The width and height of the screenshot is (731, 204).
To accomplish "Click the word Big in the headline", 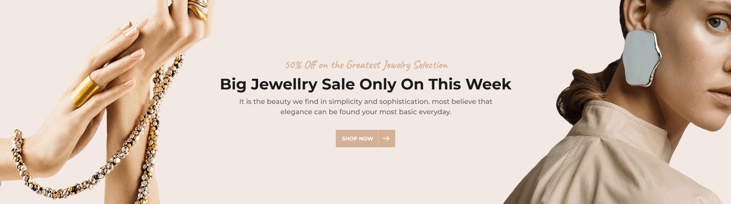I will pos(233,84).
